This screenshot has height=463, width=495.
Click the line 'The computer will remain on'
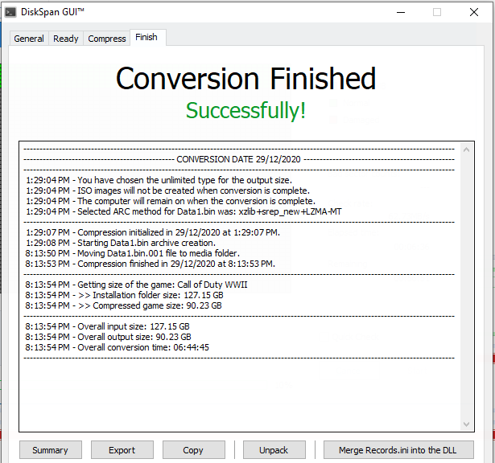tap(171, 201)
